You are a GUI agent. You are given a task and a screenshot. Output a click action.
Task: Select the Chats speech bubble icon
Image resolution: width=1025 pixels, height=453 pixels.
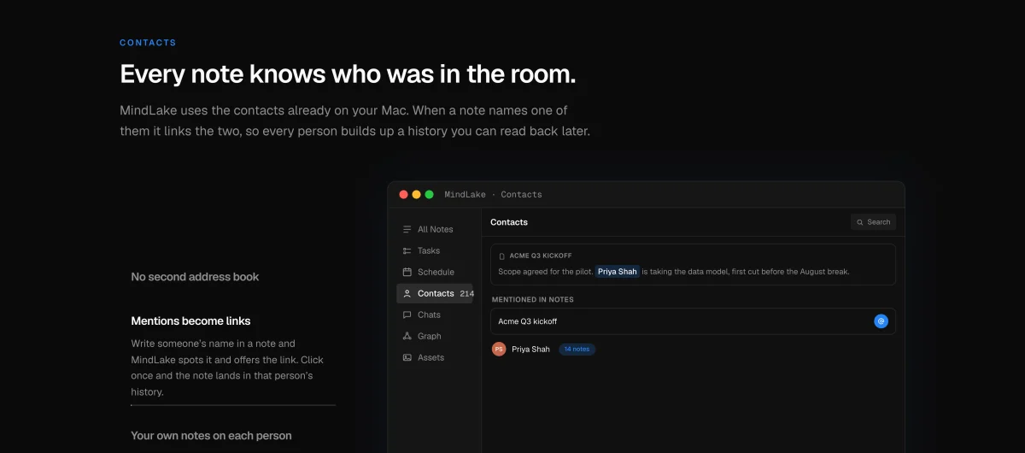407,315
